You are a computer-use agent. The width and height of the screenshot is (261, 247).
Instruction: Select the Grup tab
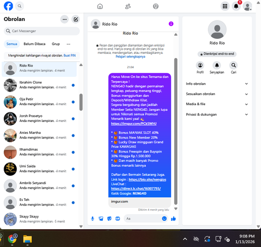click(56, 44)
